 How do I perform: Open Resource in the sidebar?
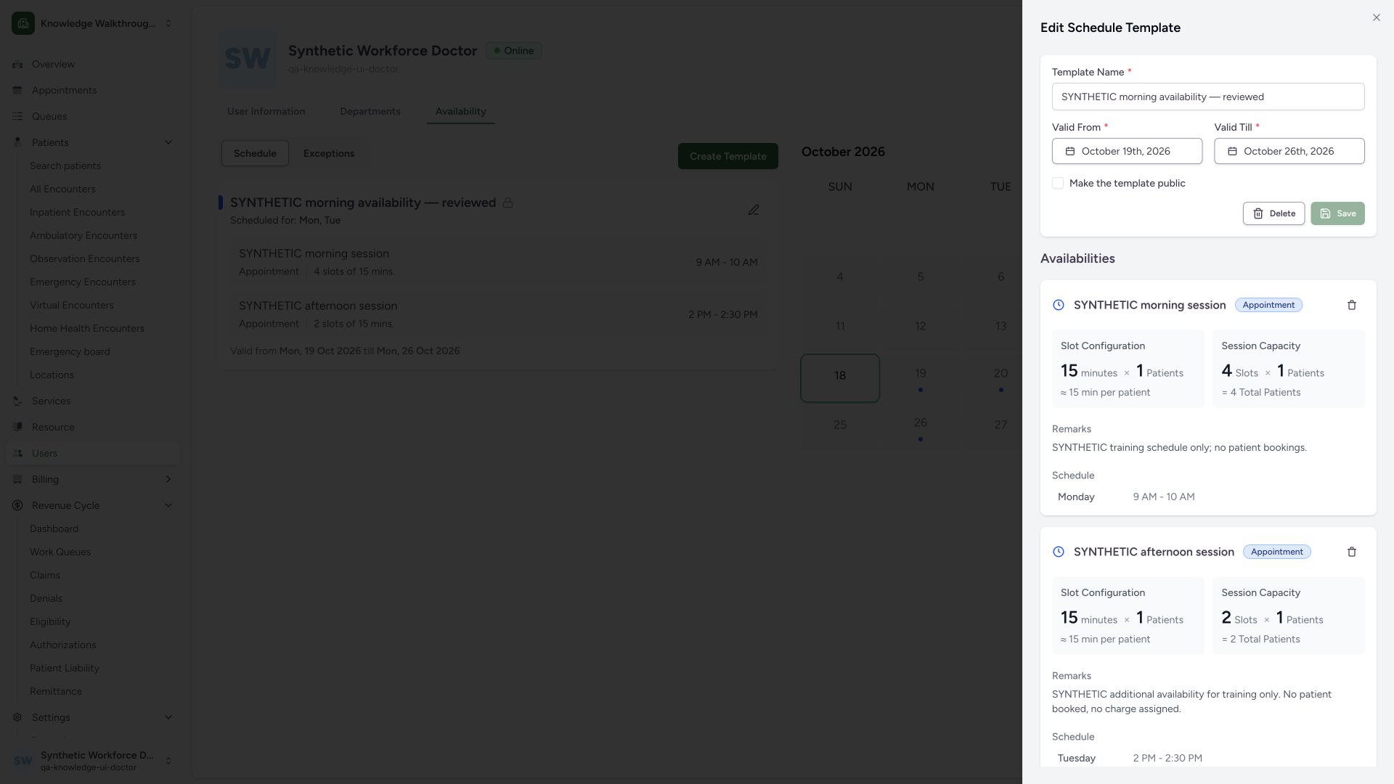93,427
